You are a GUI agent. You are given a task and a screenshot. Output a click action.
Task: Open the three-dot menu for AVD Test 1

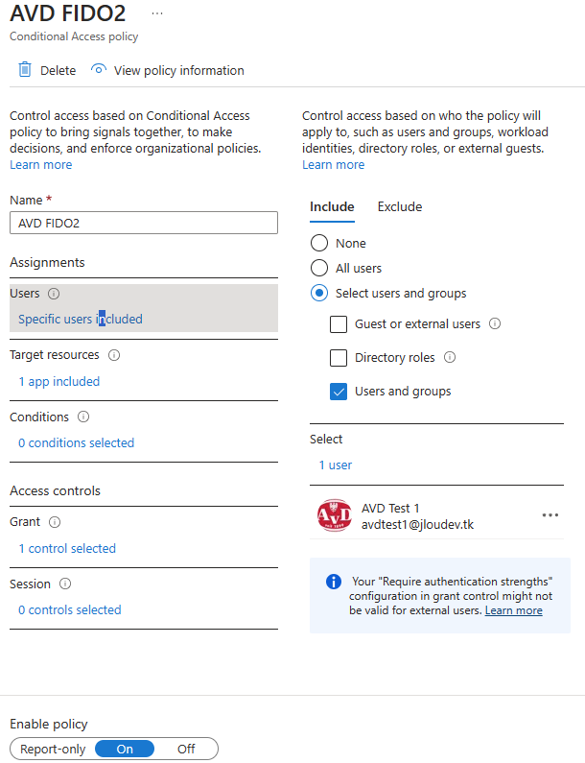pos(550,515)
